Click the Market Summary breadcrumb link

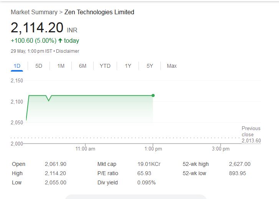click(x=34, y=12)
